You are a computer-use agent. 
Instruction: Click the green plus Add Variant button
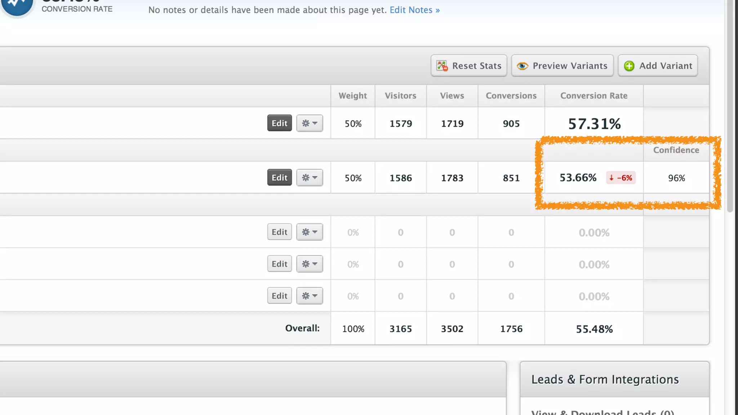[x=658, y=66]
